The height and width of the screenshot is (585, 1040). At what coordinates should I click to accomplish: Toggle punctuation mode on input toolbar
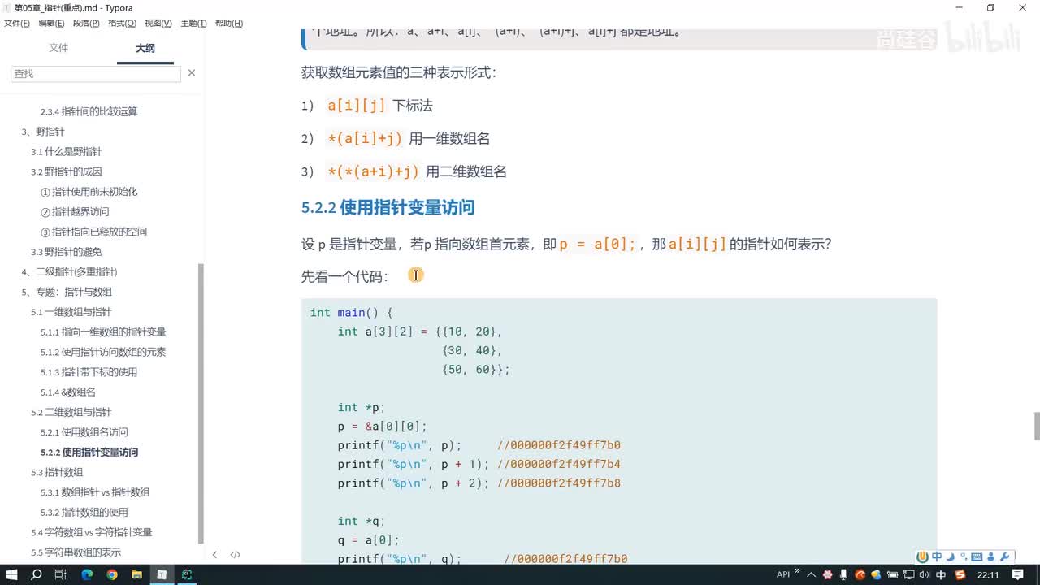pos(964,557)
